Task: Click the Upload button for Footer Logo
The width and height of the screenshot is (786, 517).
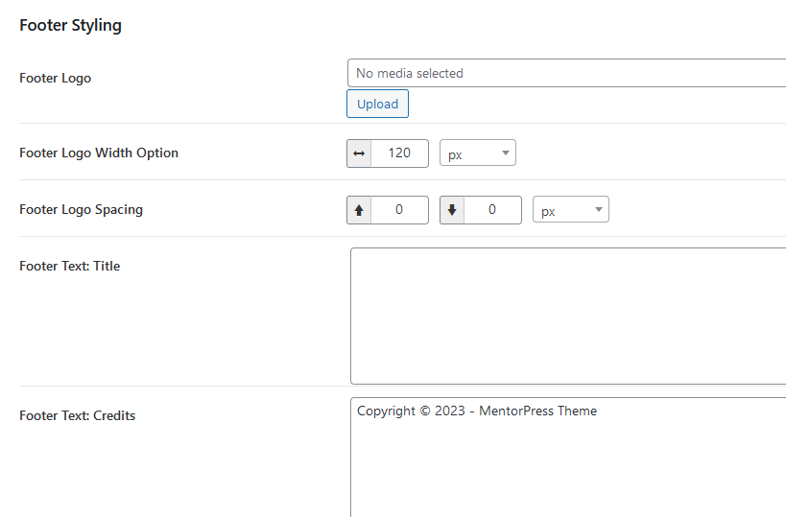Action: [377, 104]
